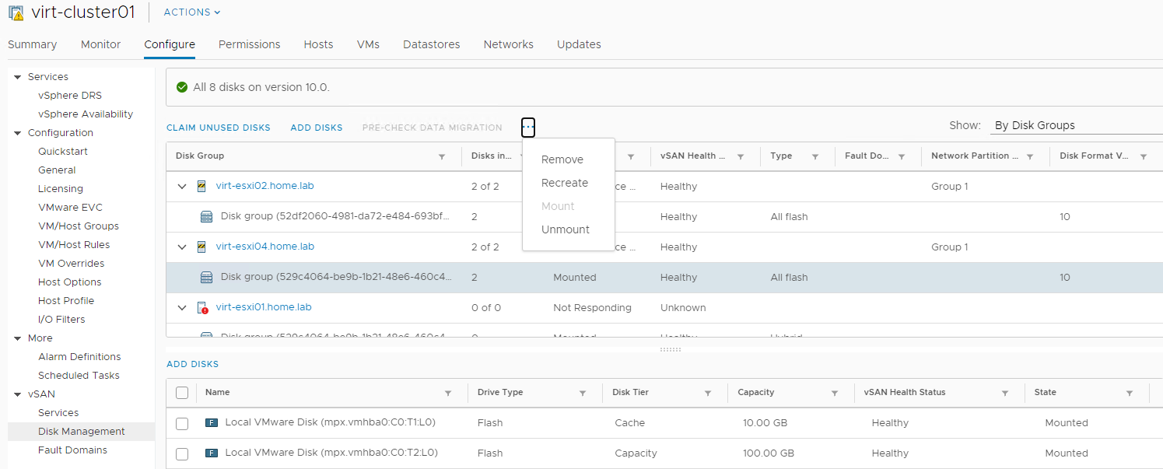Open filter for Network Partition column
Screen dimensions: 1163x469
pyautogui.click(x=1030, y=156)
